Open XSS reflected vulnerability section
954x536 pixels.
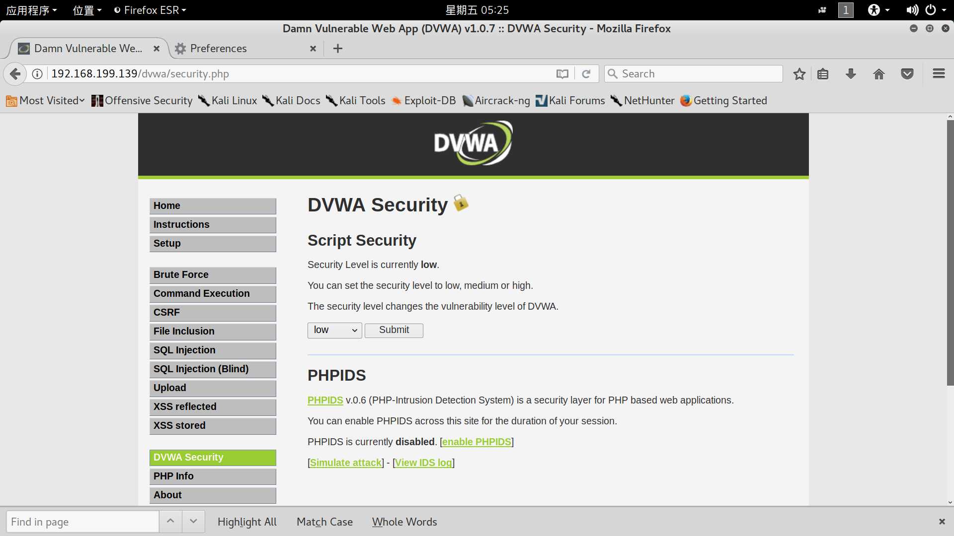coord(185,406)
